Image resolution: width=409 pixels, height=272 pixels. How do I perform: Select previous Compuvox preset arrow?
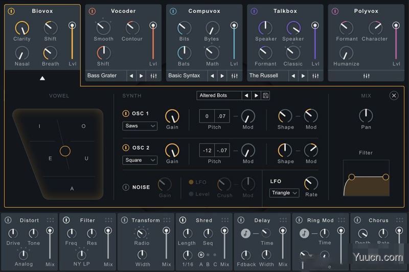pos(212,76)
